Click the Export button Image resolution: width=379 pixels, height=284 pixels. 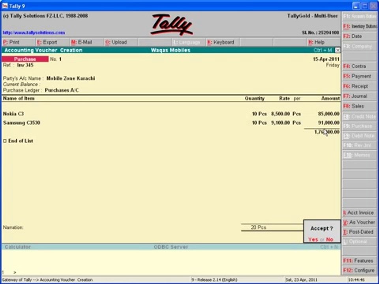[x=53, y=42]
